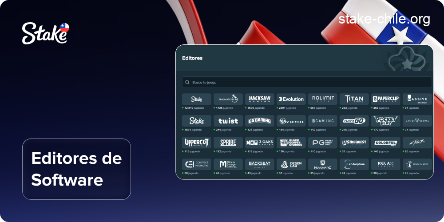Choose the Valkyrie provider tile

click(291, 121)
